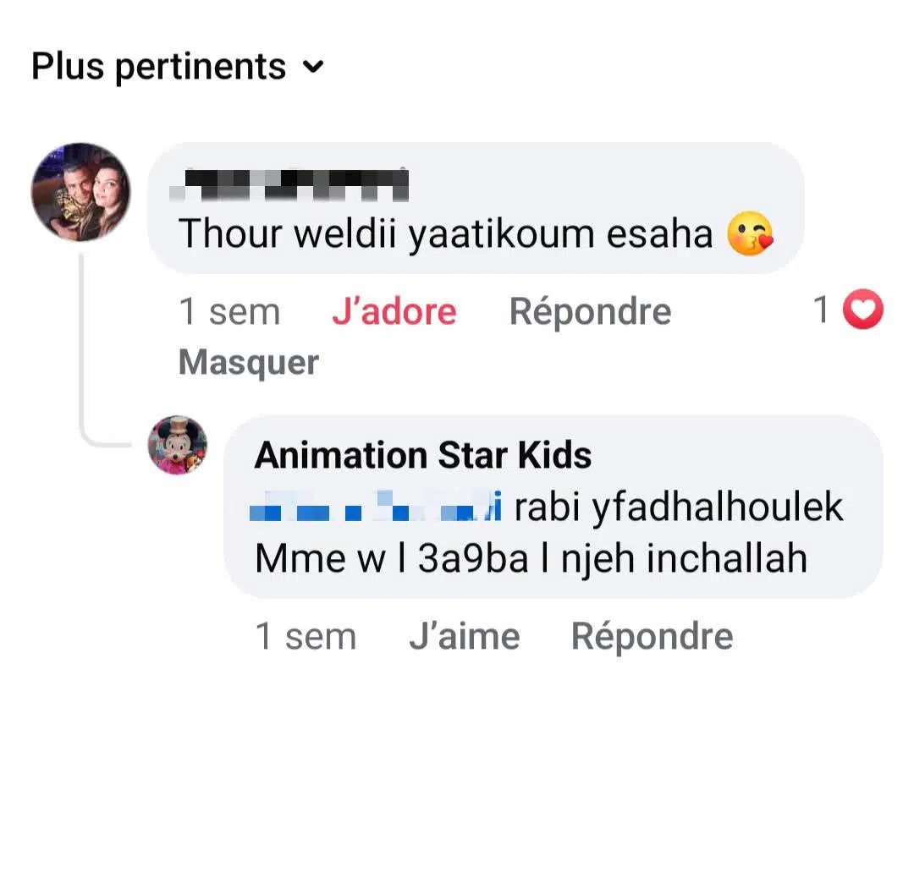Open reaction count "1" beside the heart
The image size is (914, 883).
pyautogui.click(x=821, y=311)
